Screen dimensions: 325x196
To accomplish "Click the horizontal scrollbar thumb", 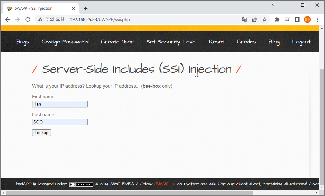I will click(130, 193).
